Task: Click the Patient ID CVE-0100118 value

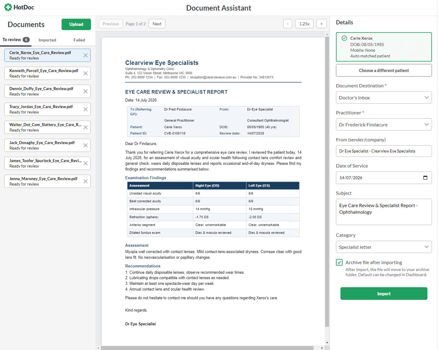Action: tap(175, 133)
